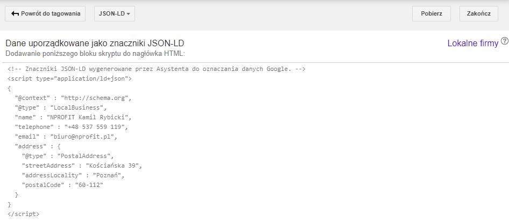Click the postalCode 60-112 line

(62, 185)
